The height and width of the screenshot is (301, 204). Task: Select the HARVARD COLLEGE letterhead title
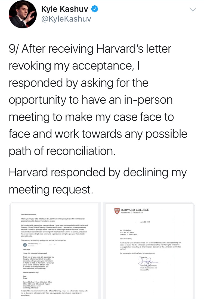tap(135, 210)
